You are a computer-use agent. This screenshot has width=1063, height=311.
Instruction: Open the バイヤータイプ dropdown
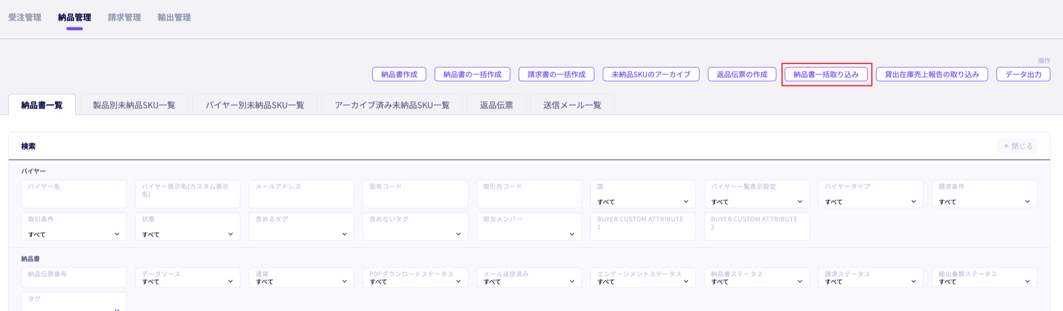pyautogui.click(x=871, y=194)
